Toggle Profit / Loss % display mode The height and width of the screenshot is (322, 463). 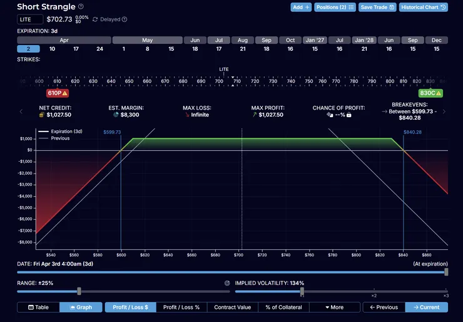tap(181, 307)
